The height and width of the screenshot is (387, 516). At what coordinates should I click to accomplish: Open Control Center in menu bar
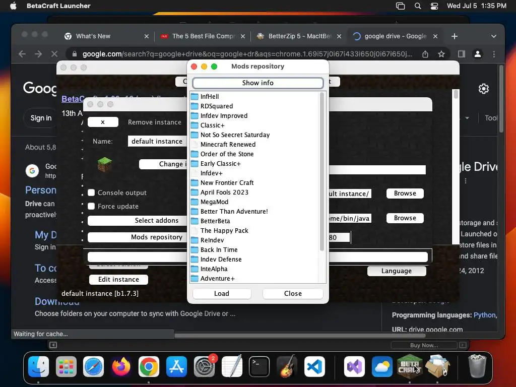434,6
